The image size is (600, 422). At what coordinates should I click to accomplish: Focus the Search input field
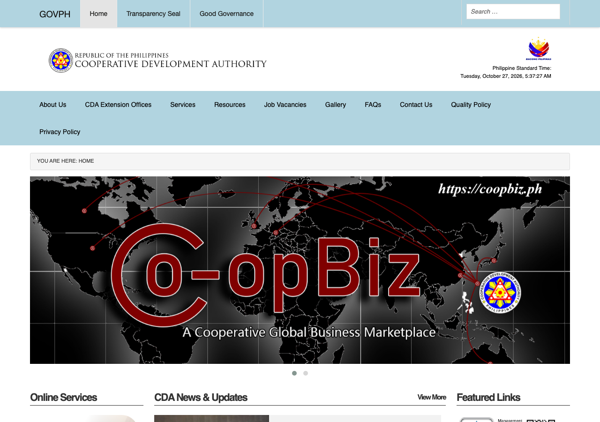click(x=513, y=12)
